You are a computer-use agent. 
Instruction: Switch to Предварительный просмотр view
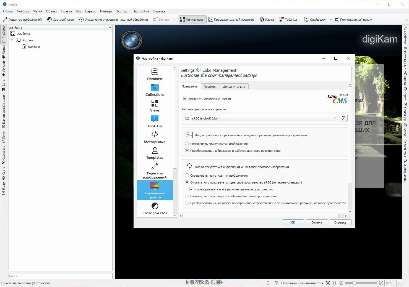(x=231, y=20)
